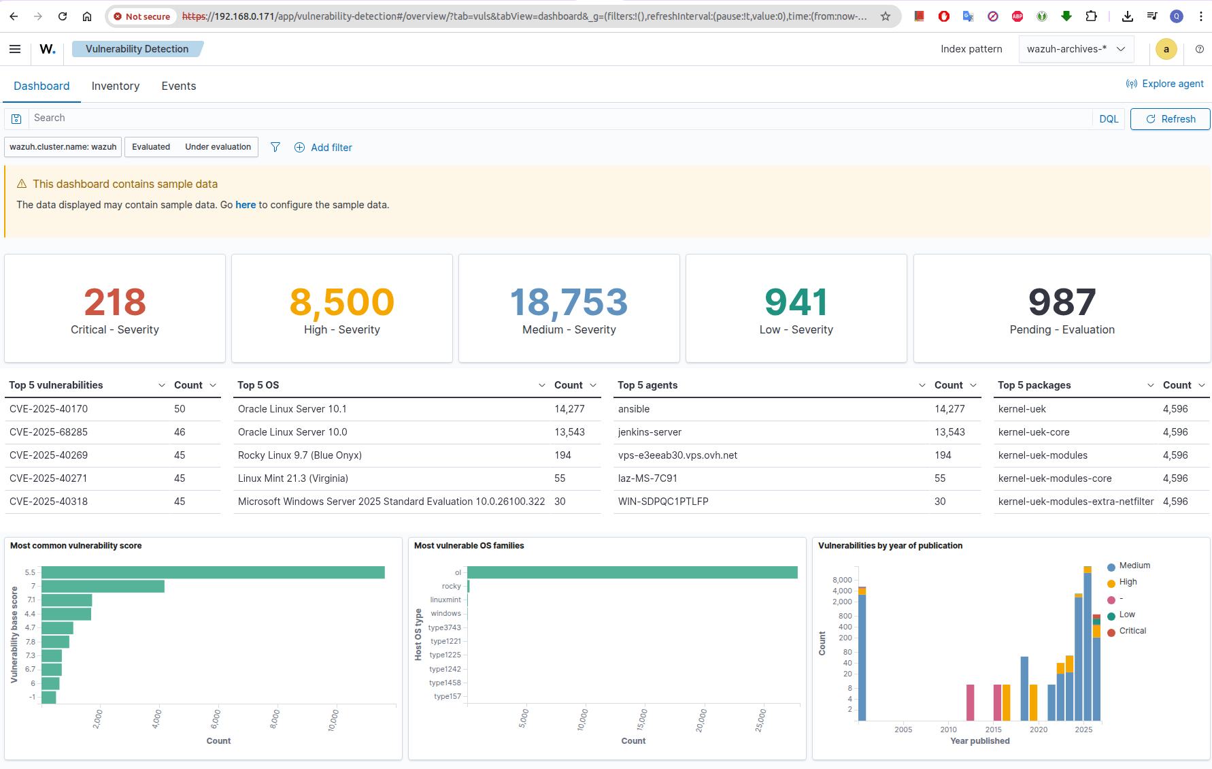Click the saved queries icon beside Search
Viewport: 1212px width, 769px height.
tap(16, 118)
